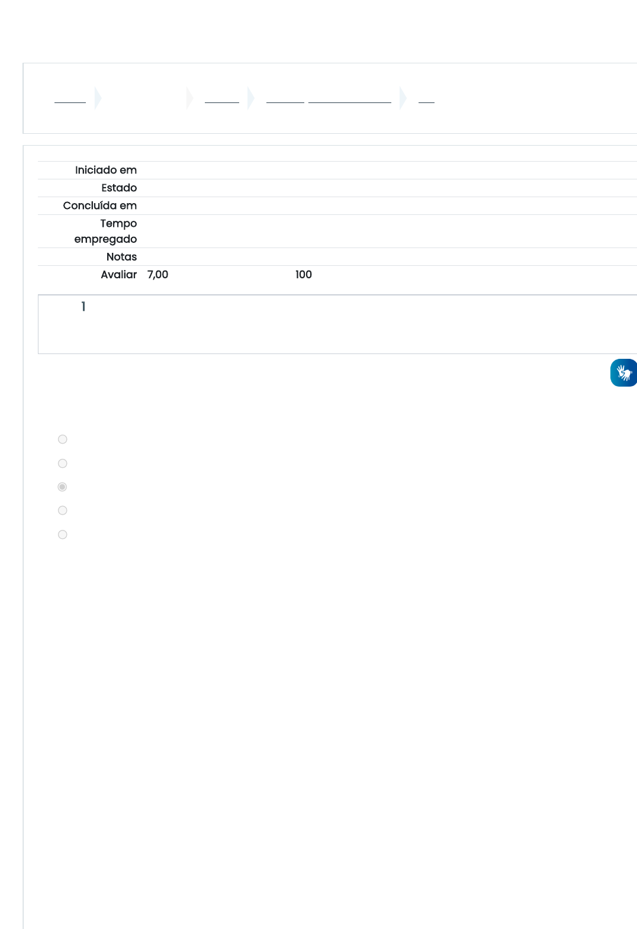
Task: Click the 'Iniciado em' row label
Action: (106, 171)
